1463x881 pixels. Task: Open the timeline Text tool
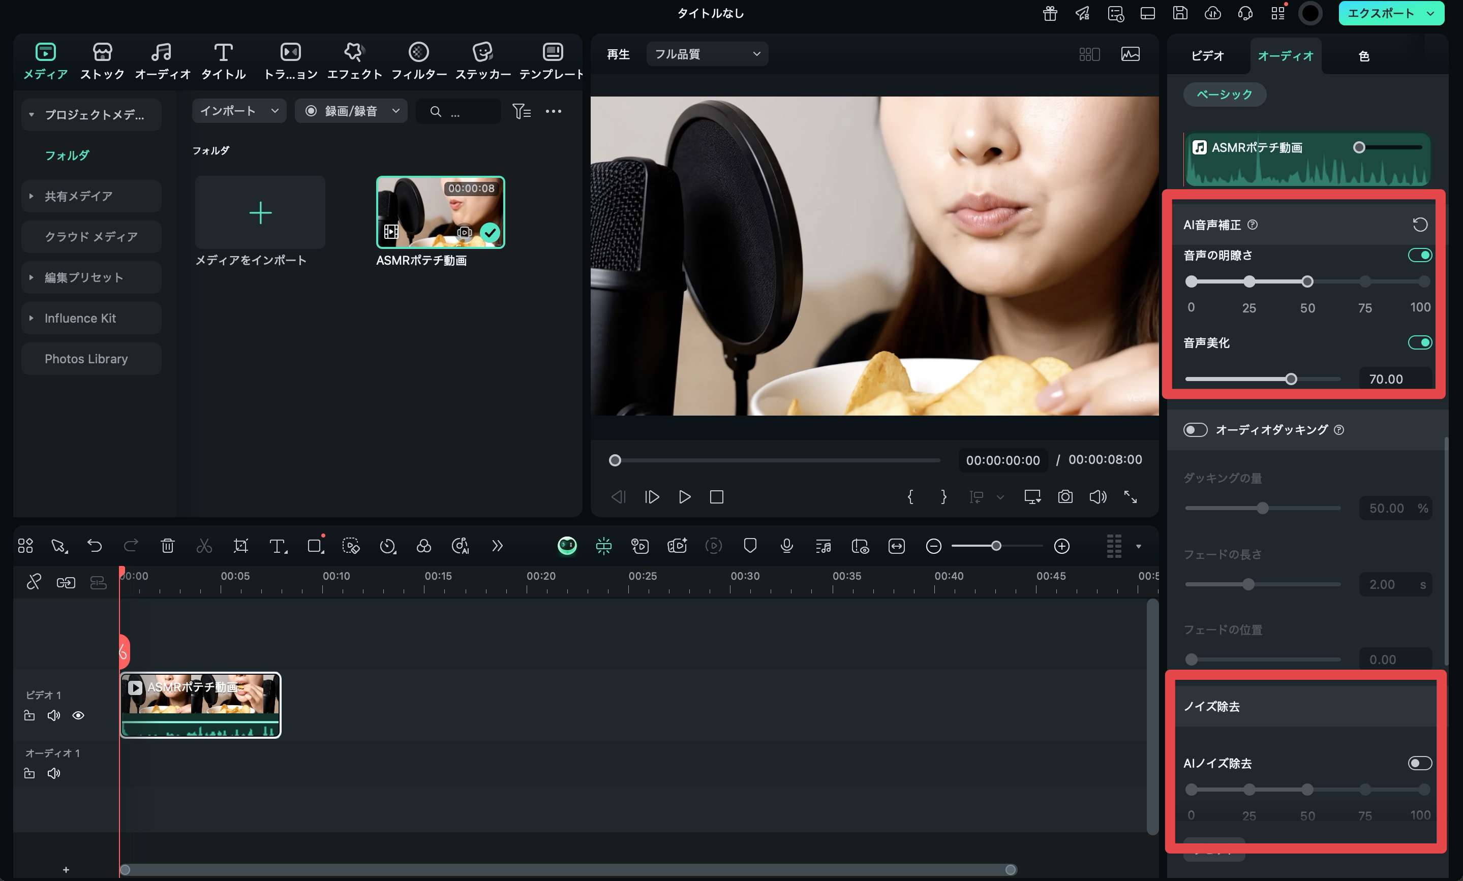point(278,545)
